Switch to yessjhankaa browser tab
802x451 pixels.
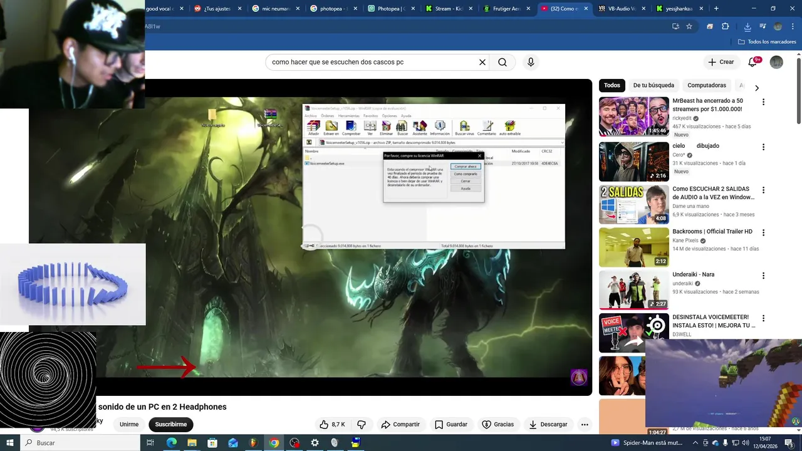tap(679, 9)
